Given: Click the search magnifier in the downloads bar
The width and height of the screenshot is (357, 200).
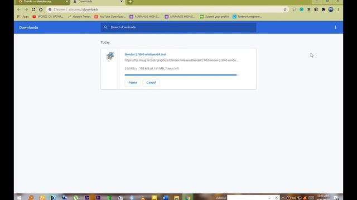Looking at the screenshot, I should tap(105, 27).
